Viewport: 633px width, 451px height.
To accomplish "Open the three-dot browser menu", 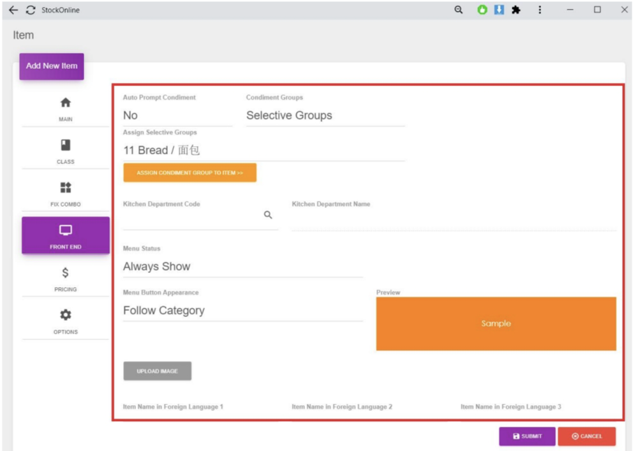I will coord(540,10).
